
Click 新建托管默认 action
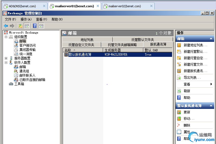click(195, 52)
